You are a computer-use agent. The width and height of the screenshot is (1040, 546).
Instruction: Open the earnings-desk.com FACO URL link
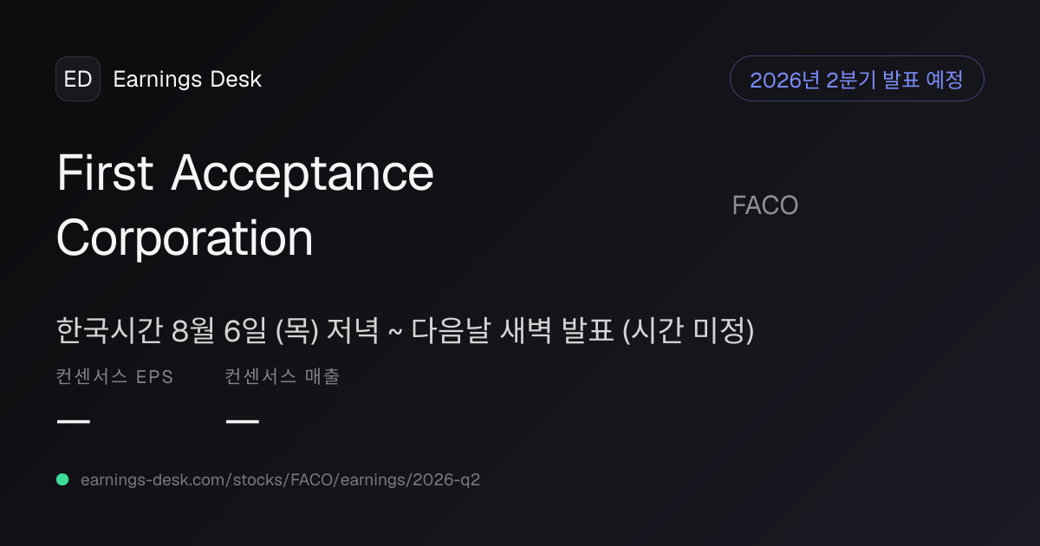[280, 479]
